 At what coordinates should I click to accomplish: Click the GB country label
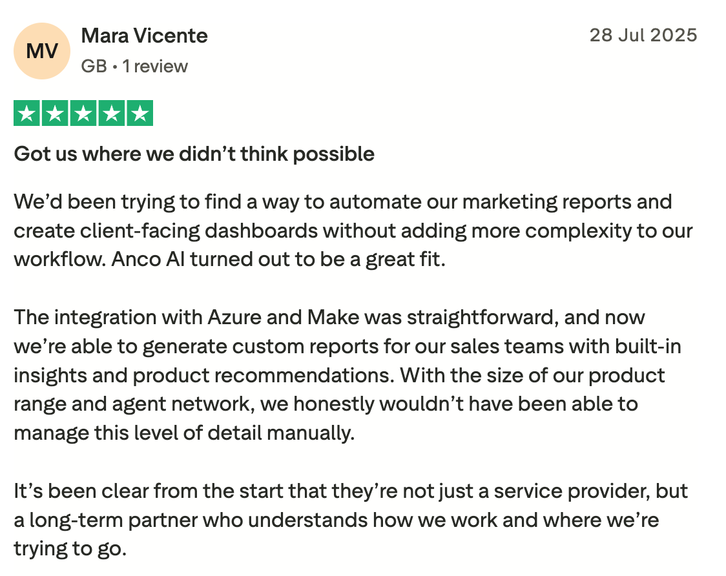94,67
